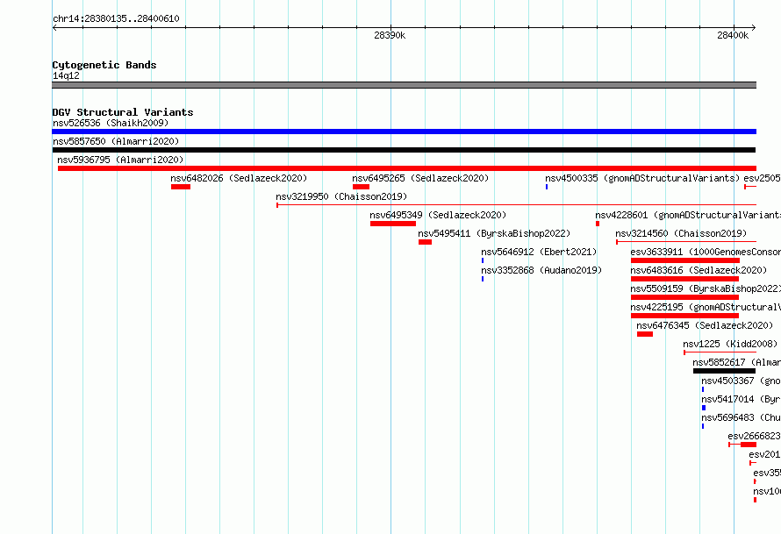Click the thin nsv3219950 variant line
781x534 pixels.
517,205
